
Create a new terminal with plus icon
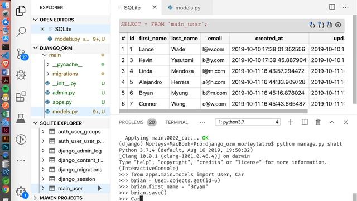(291, 122)
